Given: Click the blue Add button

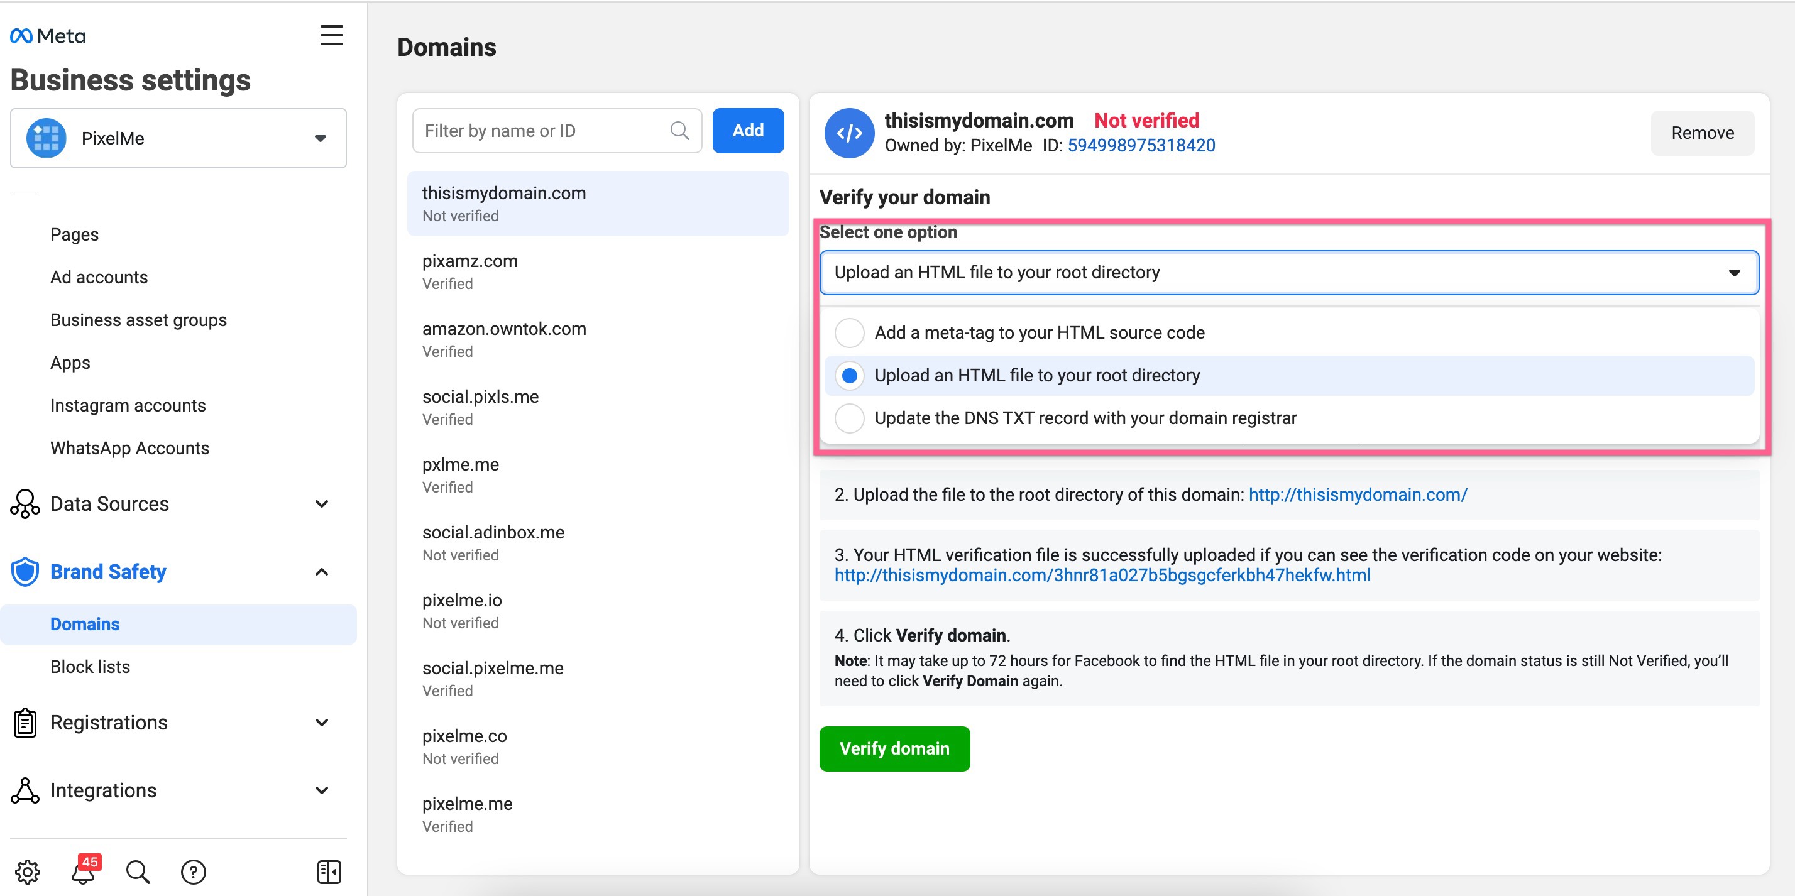Looking at the screenshot, I should pyautogui.click(x=748, y=130).
